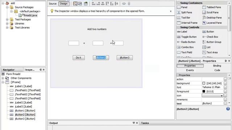Switch to the Source view
The height and width of the screenshot is (130, 232).
(x=53, y=4)
